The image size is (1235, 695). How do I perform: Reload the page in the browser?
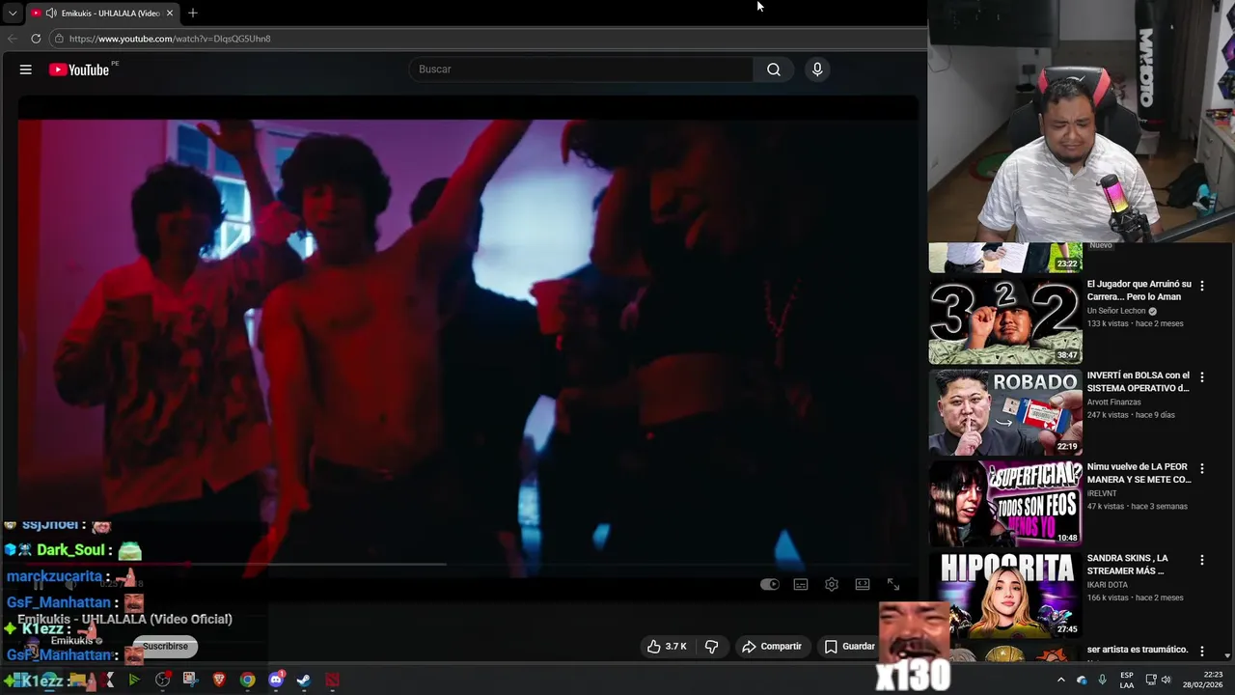pyautogui.click(x=36, y=39)
